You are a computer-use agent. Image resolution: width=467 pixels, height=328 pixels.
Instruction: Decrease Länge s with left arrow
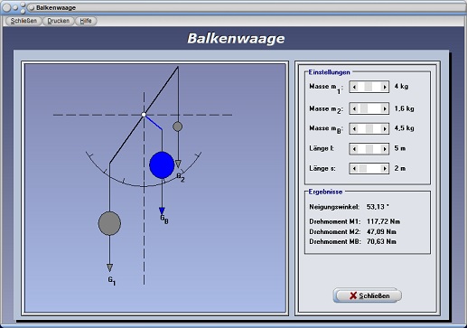[354, 169]
